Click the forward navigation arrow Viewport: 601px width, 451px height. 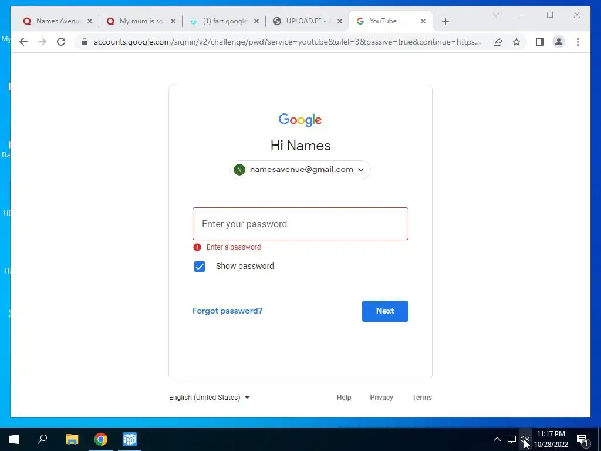click(42, 42)
